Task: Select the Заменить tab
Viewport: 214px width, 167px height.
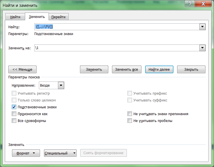Action: click(37, 17)
